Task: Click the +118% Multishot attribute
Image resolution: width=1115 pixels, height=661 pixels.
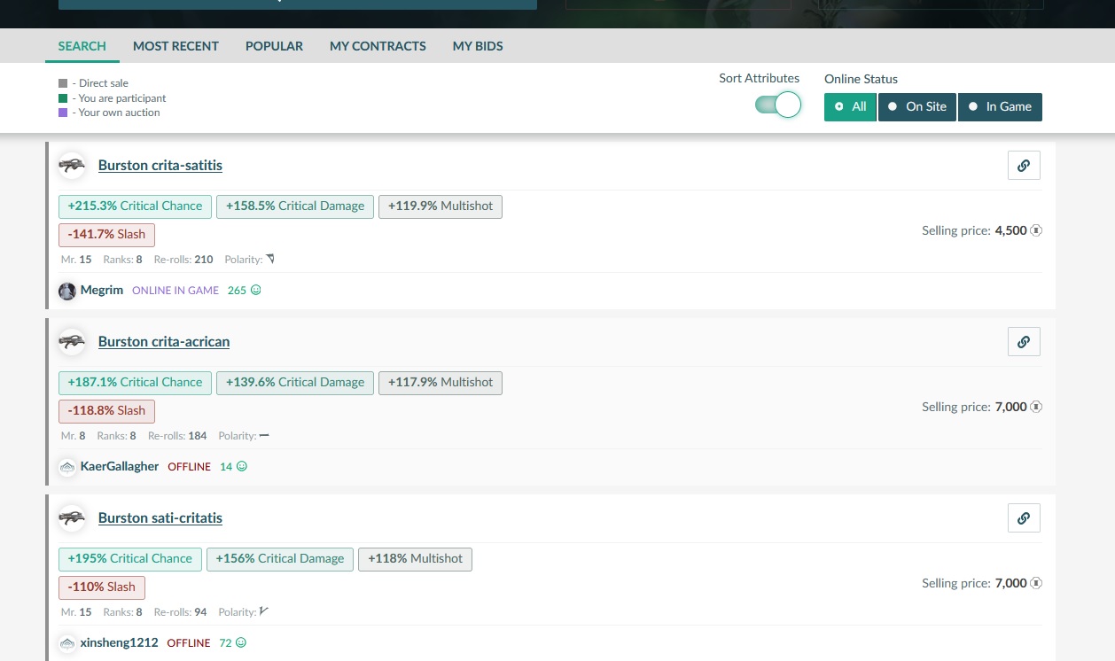Action: click(x=416, y=559)
